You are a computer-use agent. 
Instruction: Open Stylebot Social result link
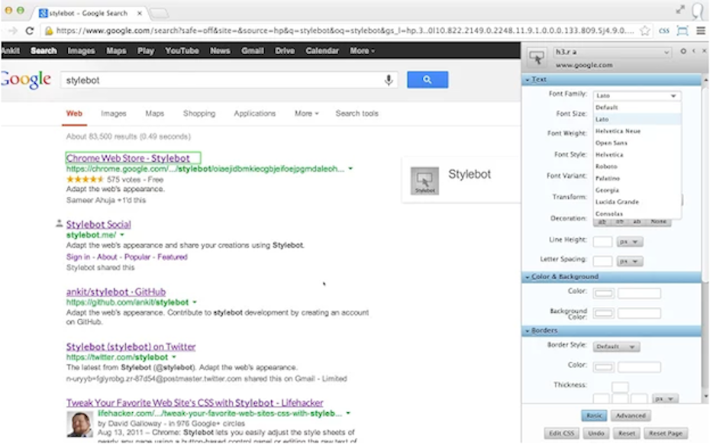click(98, 224)
